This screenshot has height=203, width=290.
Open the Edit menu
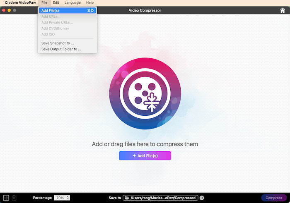click(56, 3)
